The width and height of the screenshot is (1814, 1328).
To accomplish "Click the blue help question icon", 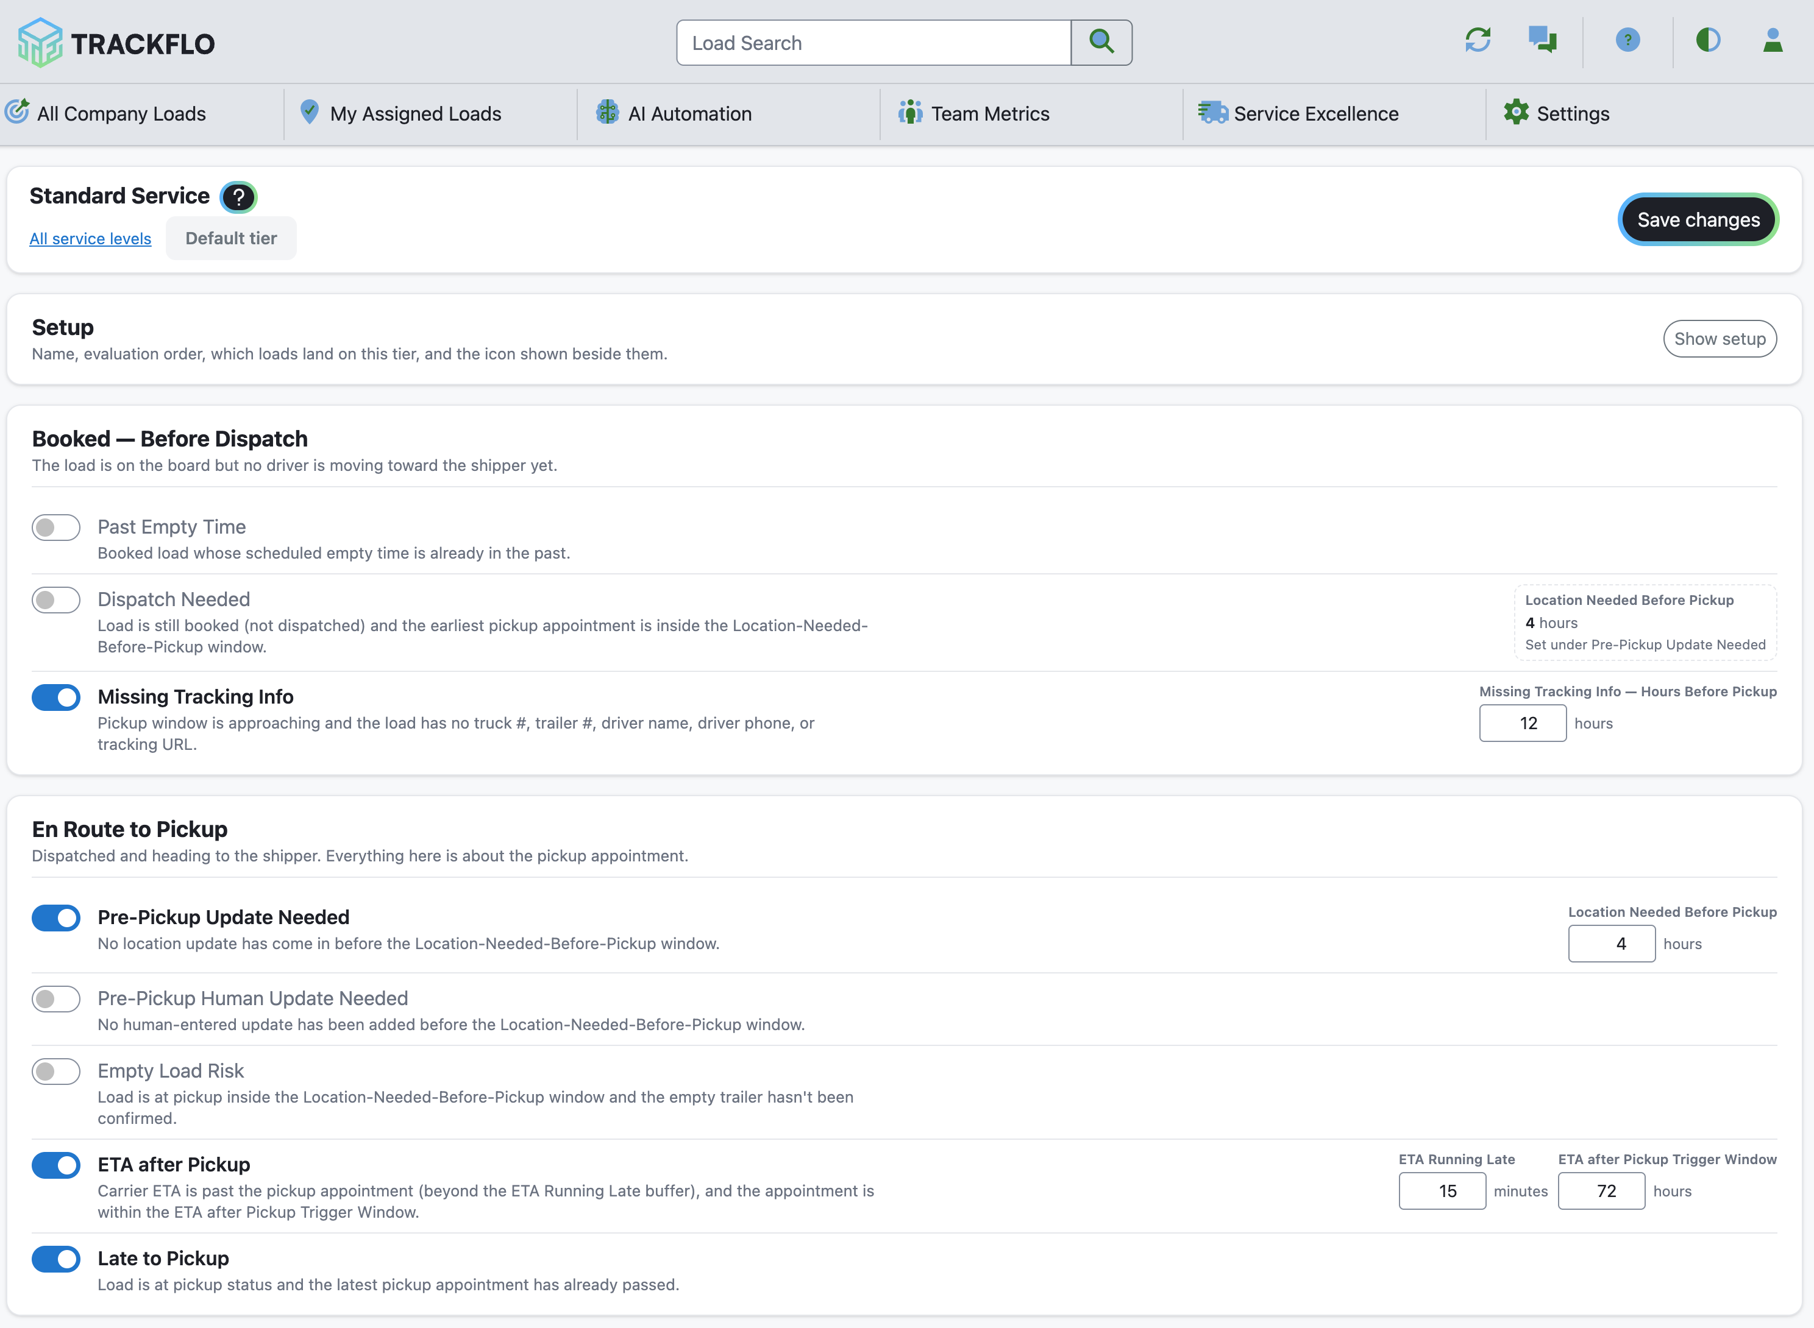I will pyautogui.click(x=1627, y=40).
